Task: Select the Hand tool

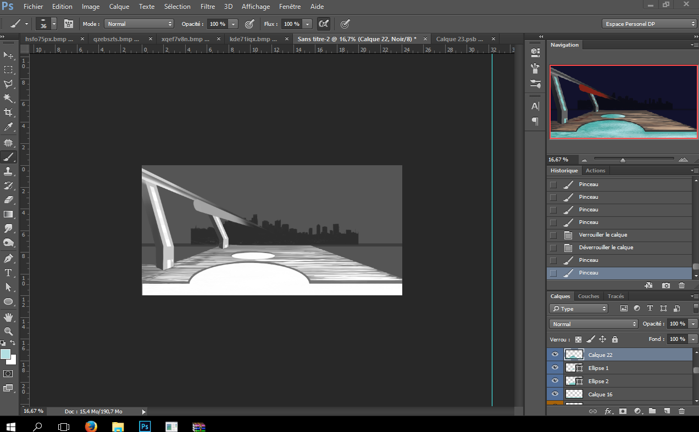Action: pos(8,317)
